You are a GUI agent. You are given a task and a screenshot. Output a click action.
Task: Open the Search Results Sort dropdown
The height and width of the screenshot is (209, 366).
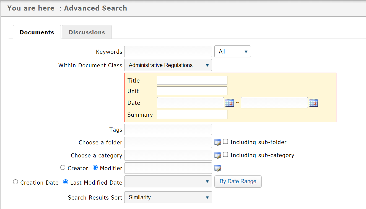[x=168, y=197]
